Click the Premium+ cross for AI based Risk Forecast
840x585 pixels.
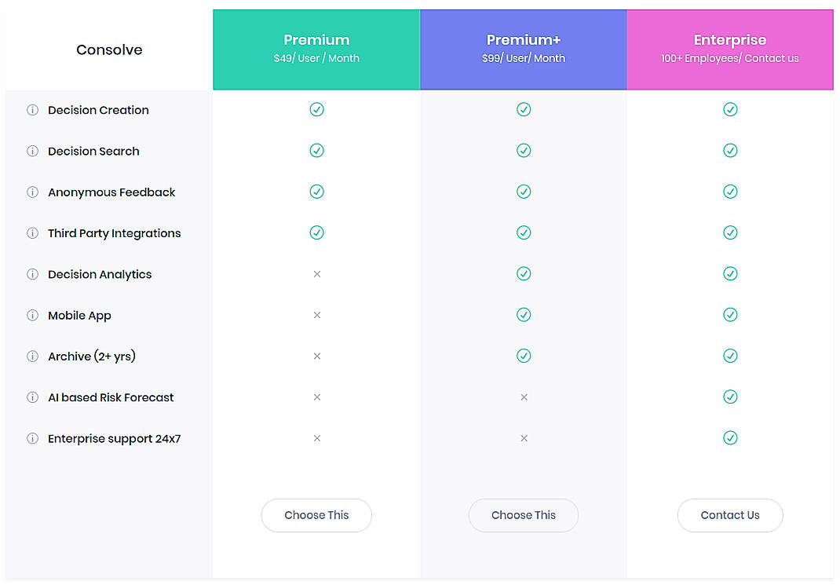pos(524,397)
